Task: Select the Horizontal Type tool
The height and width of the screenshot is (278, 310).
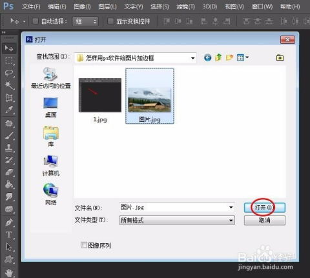Action: 9,235
